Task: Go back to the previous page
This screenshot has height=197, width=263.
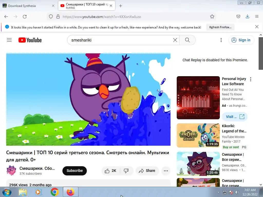Action: pyautogui.click(x=6, y=17)
